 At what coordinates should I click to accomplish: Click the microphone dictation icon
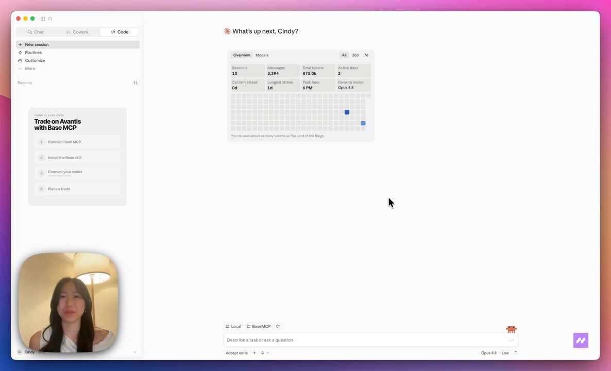263,353
